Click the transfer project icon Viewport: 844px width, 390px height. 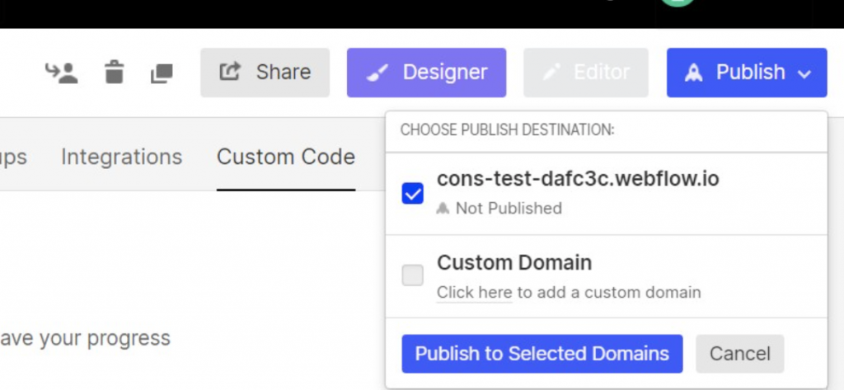point(61,73)
